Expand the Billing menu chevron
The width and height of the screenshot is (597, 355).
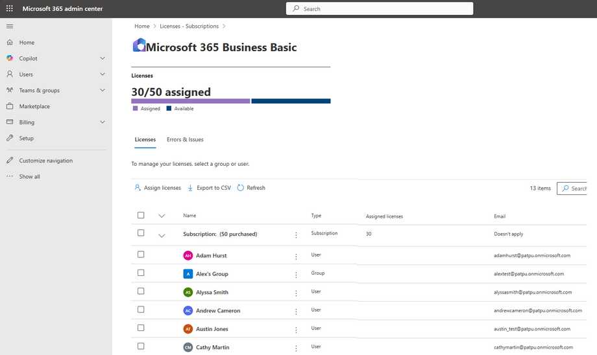103,122
